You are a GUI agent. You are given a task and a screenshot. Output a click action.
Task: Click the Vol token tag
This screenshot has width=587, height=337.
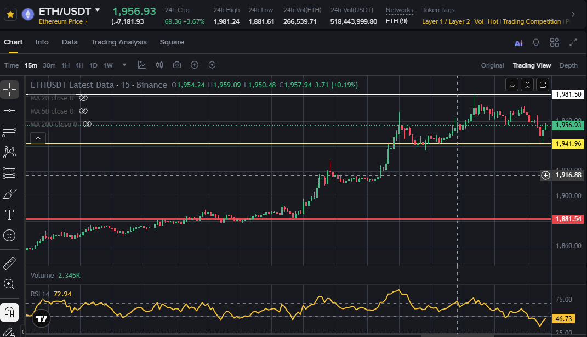point(479,21)
